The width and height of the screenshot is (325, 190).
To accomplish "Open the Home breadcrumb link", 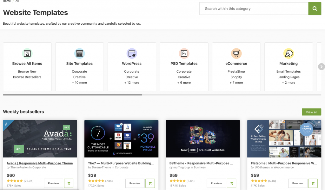I will coord(7,1).
